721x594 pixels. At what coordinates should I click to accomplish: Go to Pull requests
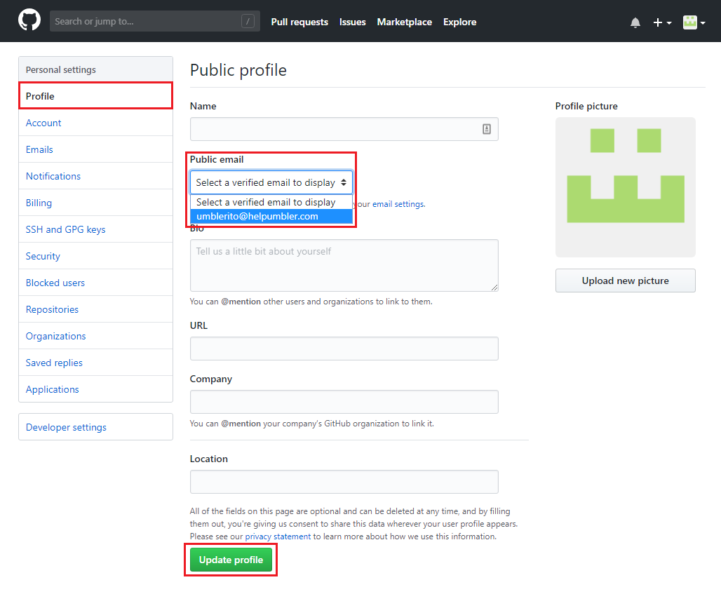click(299, 22)
